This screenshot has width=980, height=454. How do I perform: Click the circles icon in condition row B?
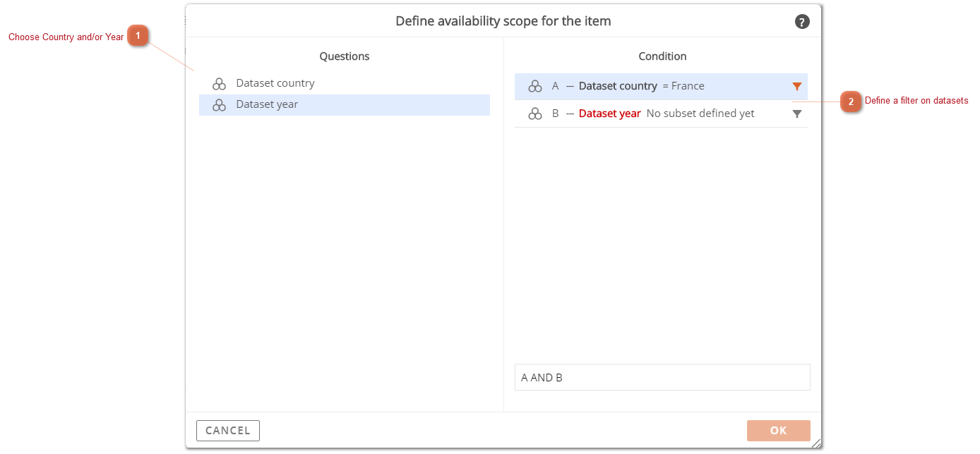[x=535, y=114]
